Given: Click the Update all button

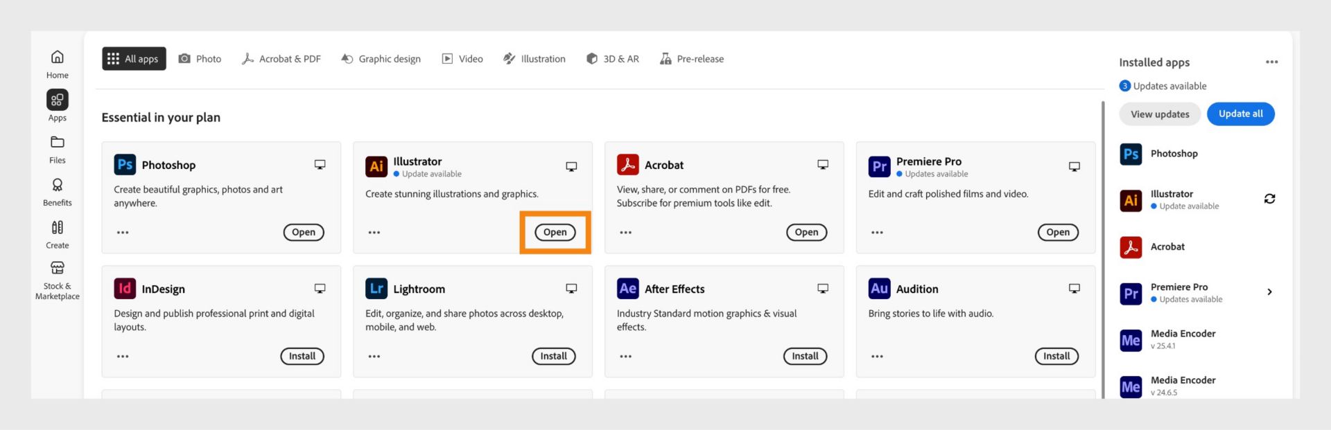Looking at the screenshot, I should tap(1240, 114).
